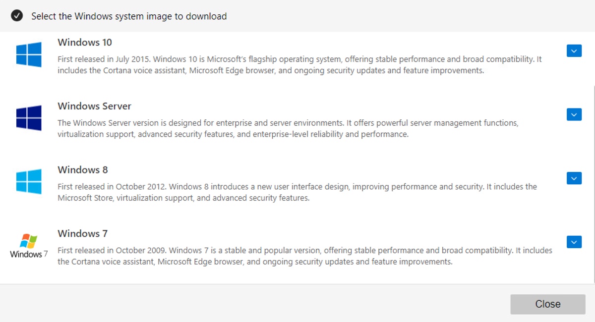Select the Windows 8 logo icon

coord(28,181)
